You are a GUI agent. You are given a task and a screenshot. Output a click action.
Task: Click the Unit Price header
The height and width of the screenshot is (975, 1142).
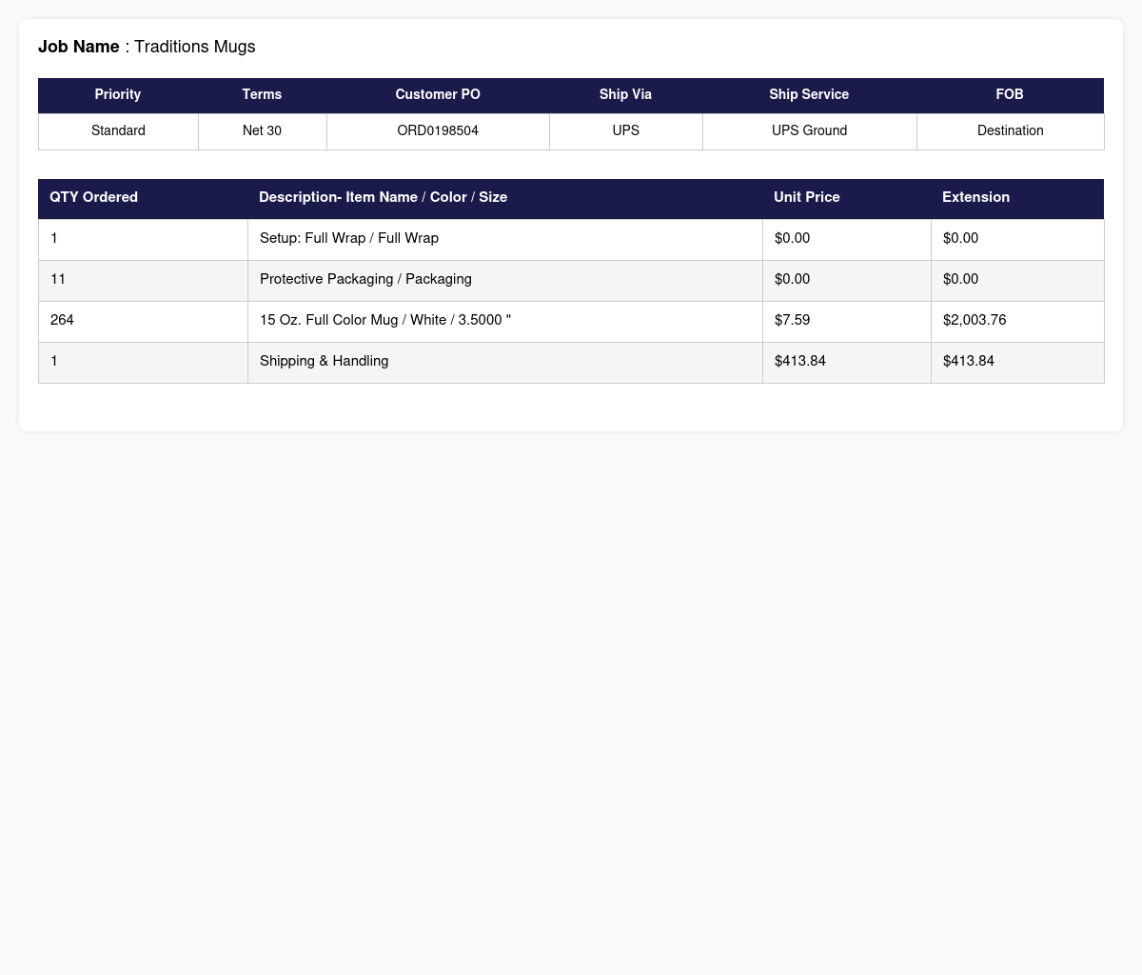click(846, 198)
